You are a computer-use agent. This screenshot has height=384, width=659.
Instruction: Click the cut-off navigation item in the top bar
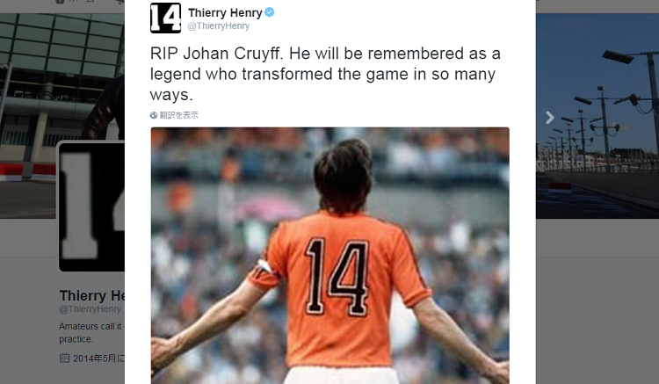click(76, 2)
